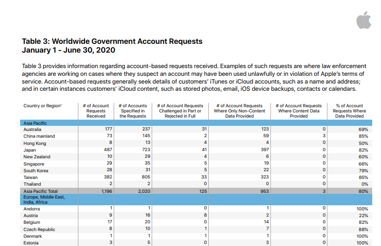Click the '# of Account Requests Received' header
Screen dimensions: 381x246
(96, 111)
